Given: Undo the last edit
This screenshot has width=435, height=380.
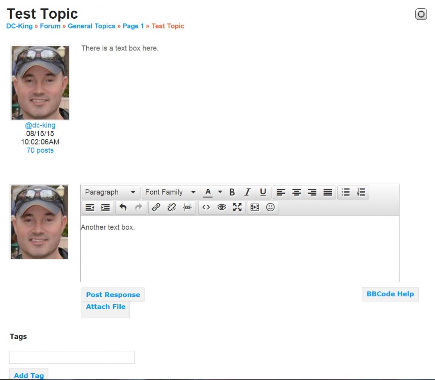Looking at the screenshot, I should [123, 207].
